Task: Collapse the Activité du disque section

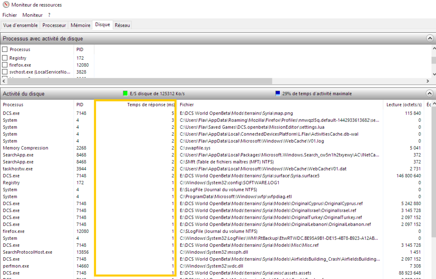Action: click(x=429, y=93)
